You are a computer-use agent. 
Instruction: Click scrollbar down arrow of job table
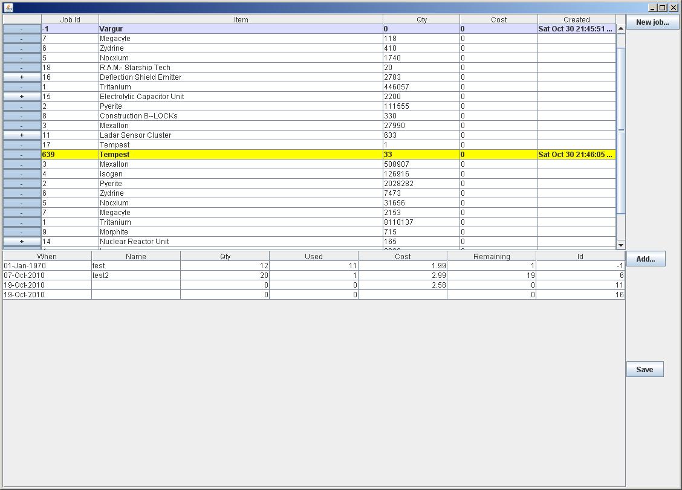tap(621, 245)
